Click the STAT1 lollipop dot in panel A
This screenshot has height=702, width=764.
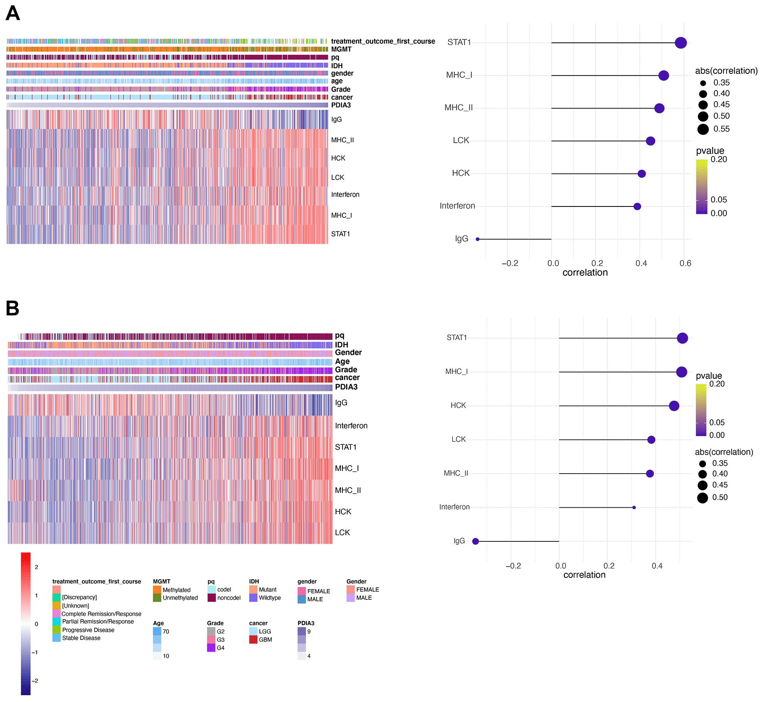[x=681, y=43]
